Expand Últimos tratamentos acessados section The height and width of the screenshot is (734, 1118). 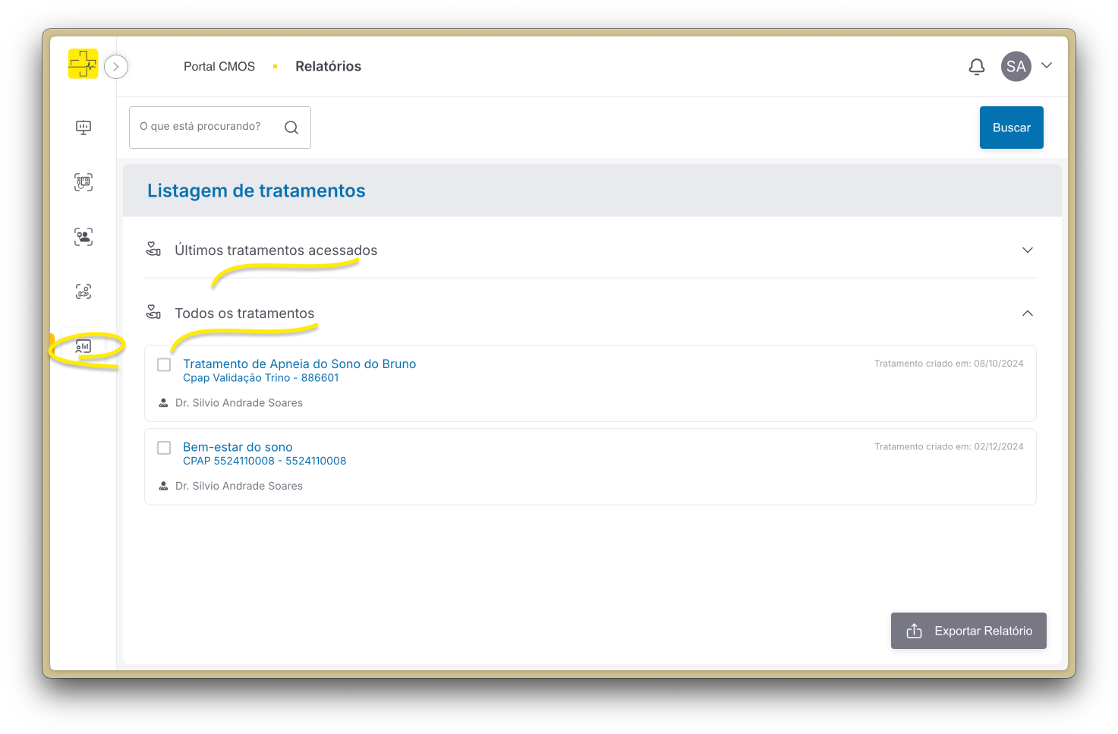pyautogui.click(x=1027, y=250)
